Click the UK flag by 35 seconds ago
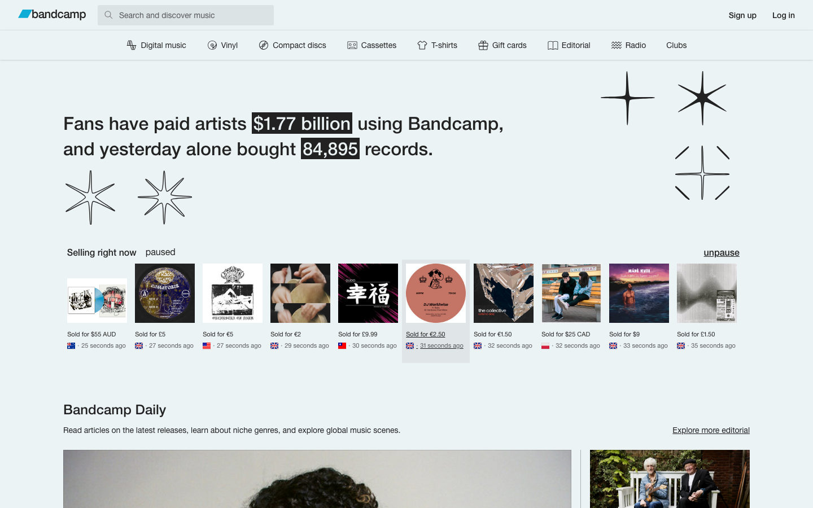The width and height of the screenshot is (813, 508). [x=681, y=345]
